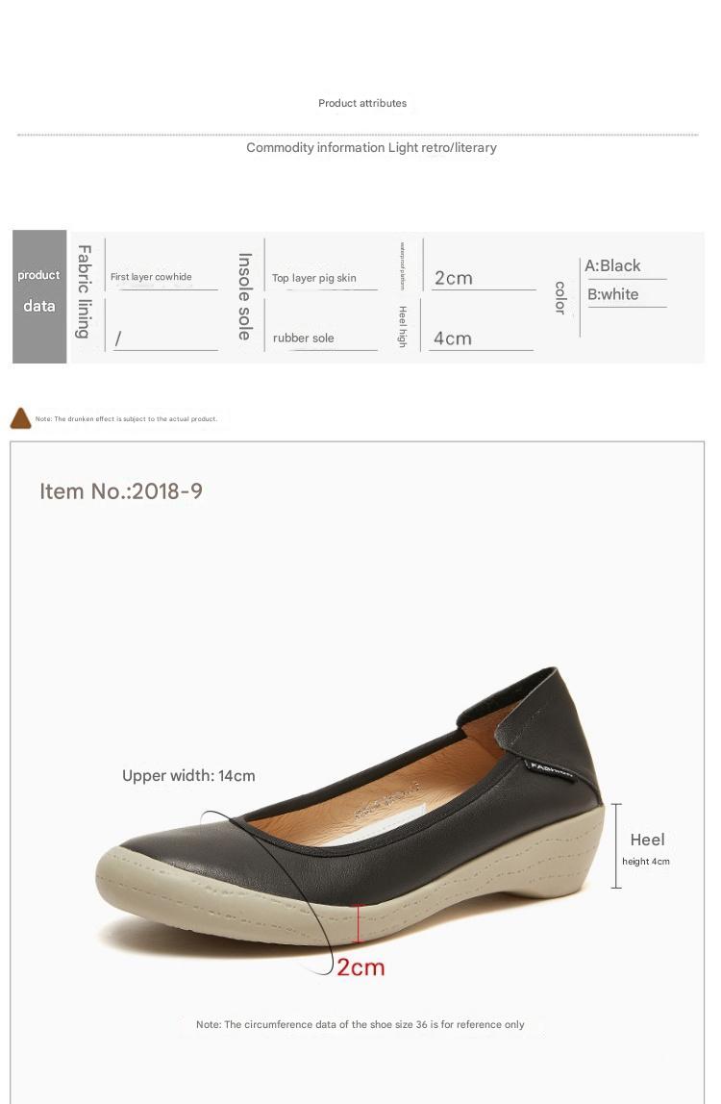Click the 4cm Heel high value
The width and height of the screenshot is (721, 1104).
click(452, 339)
